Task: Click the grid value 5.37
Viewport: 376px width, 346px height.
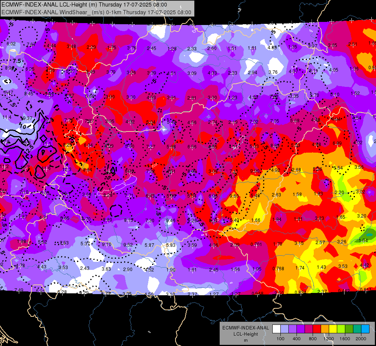Action: [x=85, y=244]
